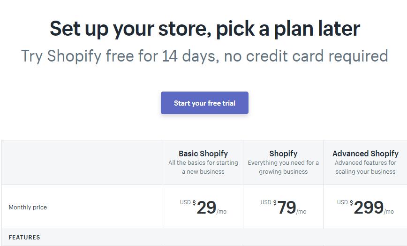
Task: Click 'Advanced features for scaling your business' text
Action: coord(365,167)
